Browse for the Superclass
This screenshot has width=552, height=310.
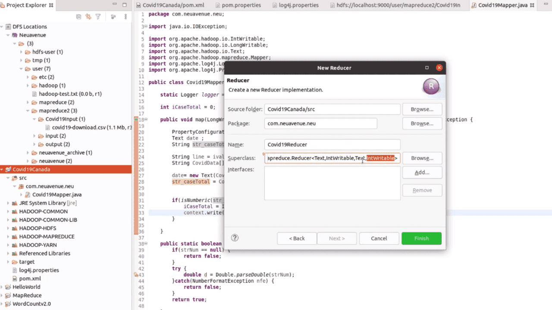[x=422, y=158]
